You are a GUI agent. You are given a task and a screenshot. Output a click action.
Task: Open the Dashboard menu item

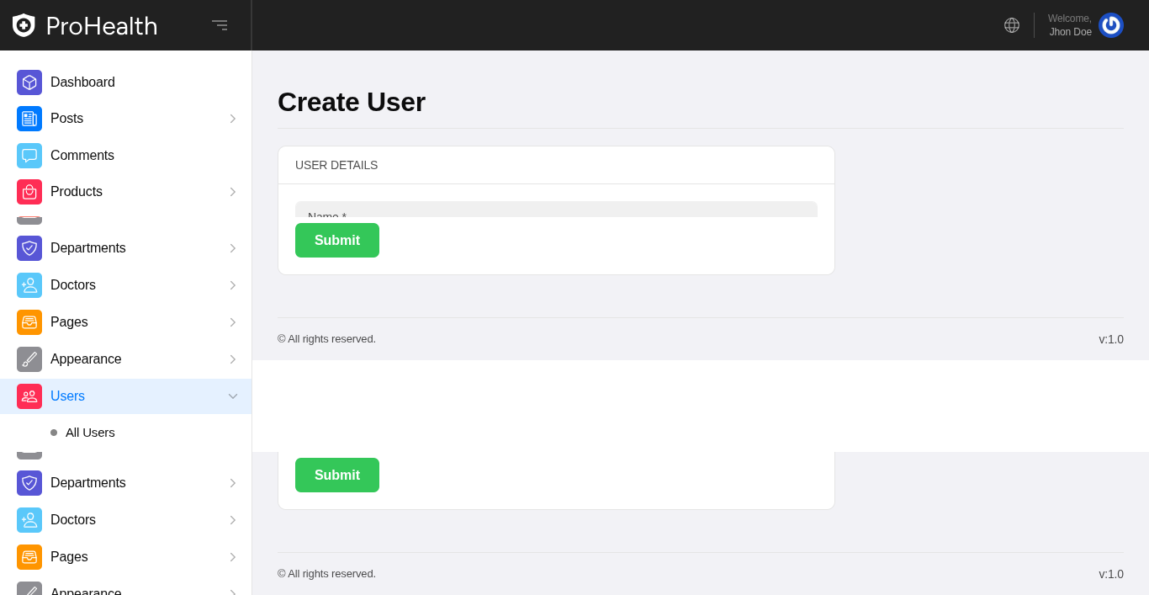pos(82,82)
